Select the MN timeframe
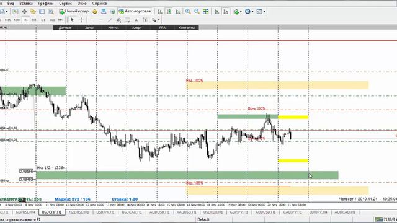Screen dimensions: 397x223 tap(61, 20)
